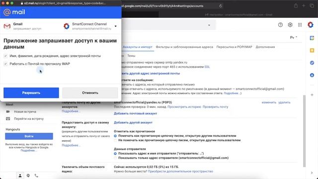Open the input language 'Ру' dropdown
Screen dimensions: 318x179
tap(294, 38)
